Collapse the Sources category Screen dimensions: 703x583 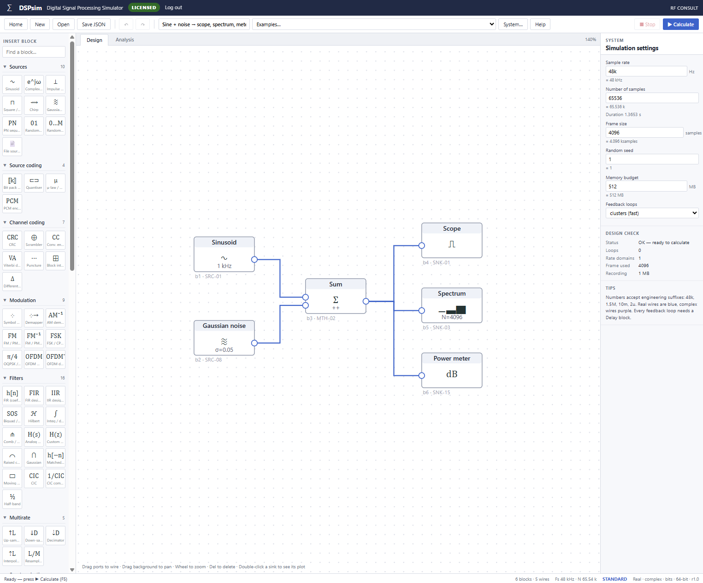tap(34, 67)
